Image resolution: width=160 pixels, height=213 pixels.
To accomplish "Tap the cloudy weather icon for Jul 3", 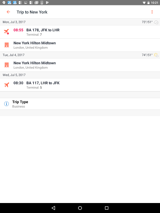I will pos(156,22).
